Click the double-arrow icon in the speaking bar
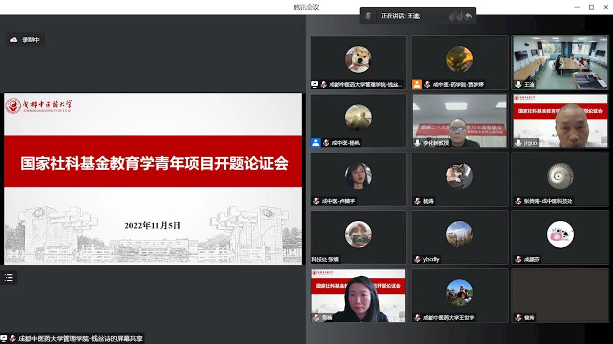This screenshot has height=344, width=613. point(455,16)
